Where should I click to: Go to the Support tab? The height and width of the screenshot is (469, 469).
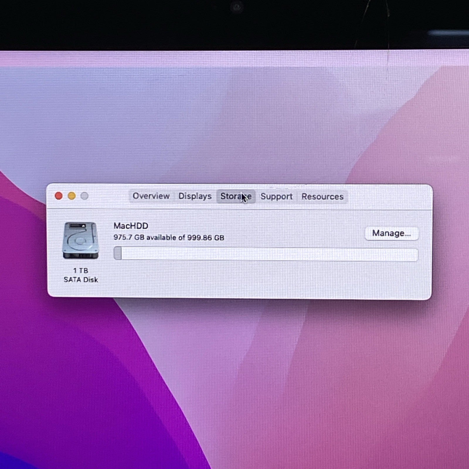(276, 197)
